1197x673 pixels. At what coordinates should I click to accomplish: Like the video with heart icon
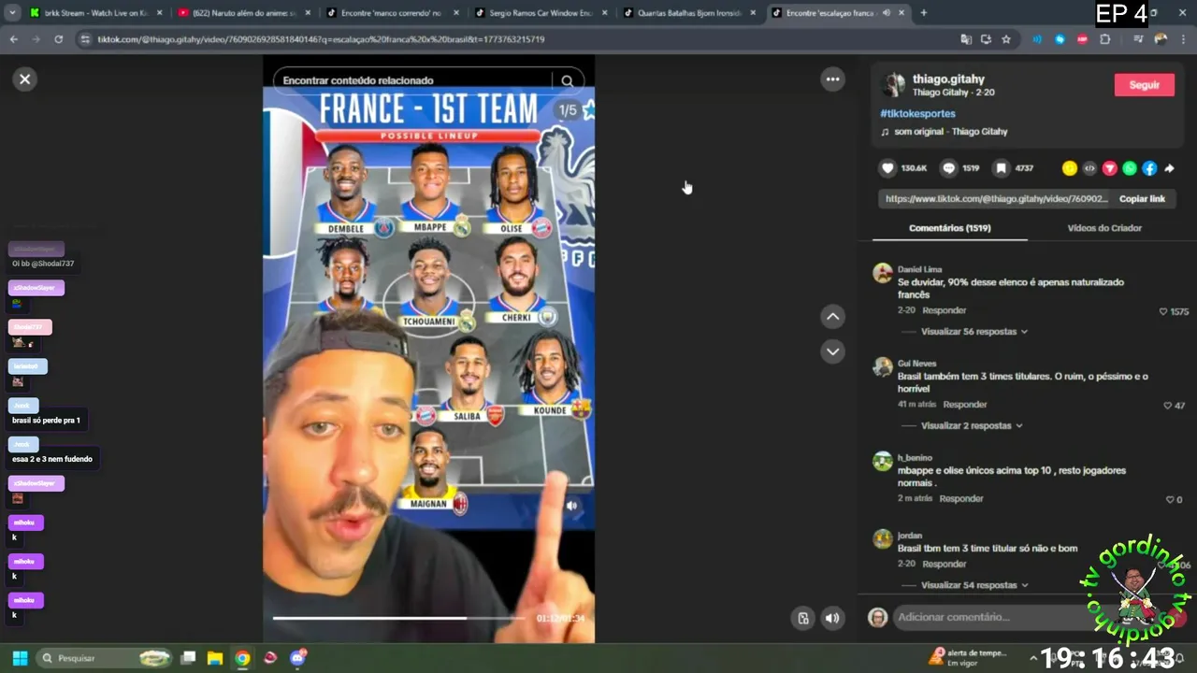(887, 168)
